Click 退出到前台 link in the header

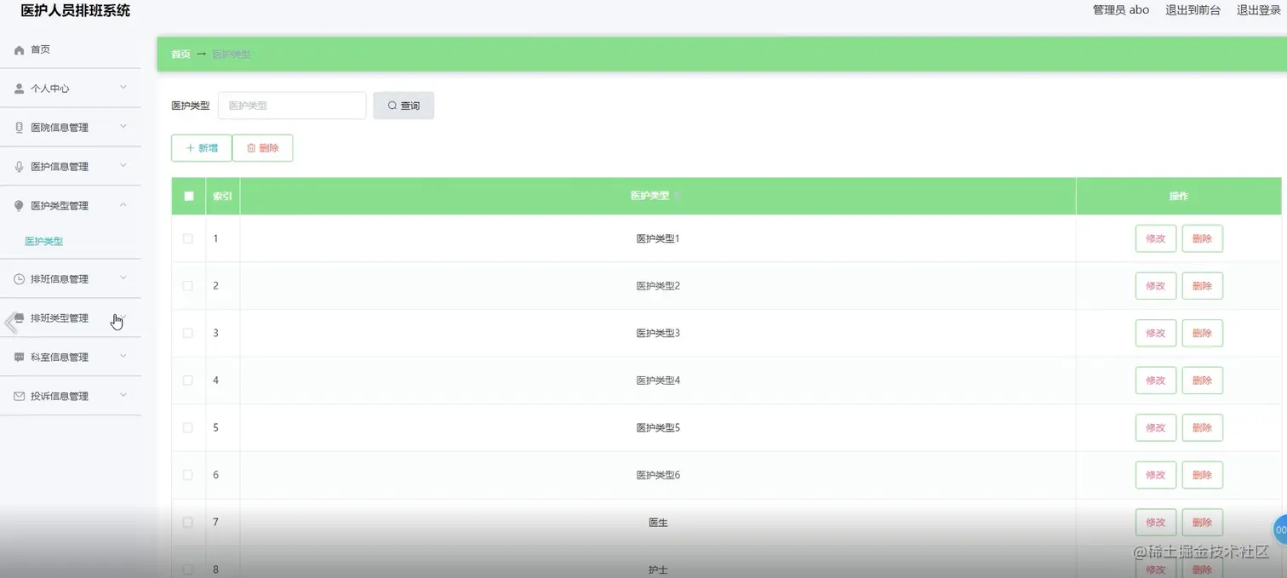[x=1193, y=10]
